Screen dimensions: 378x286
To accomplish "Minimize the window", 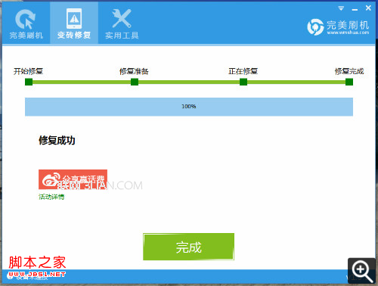I will click(355, 9).
